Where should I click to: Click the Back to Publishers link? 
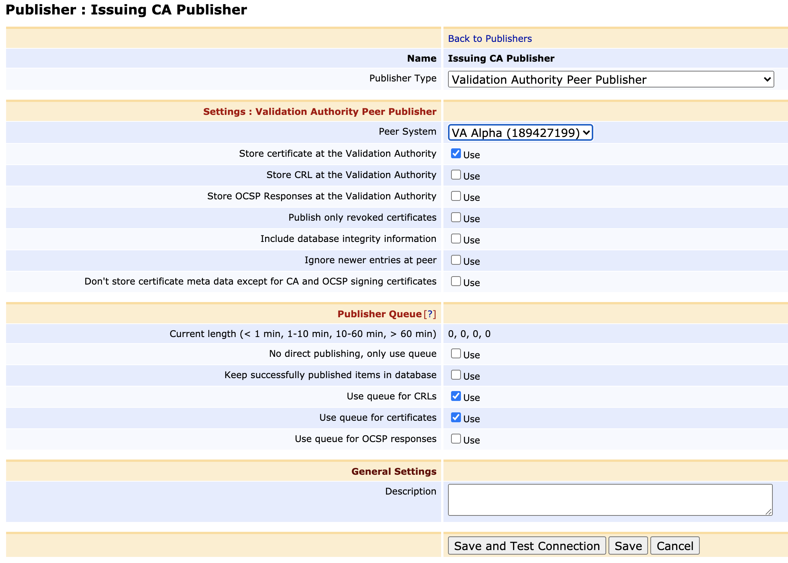489,38
